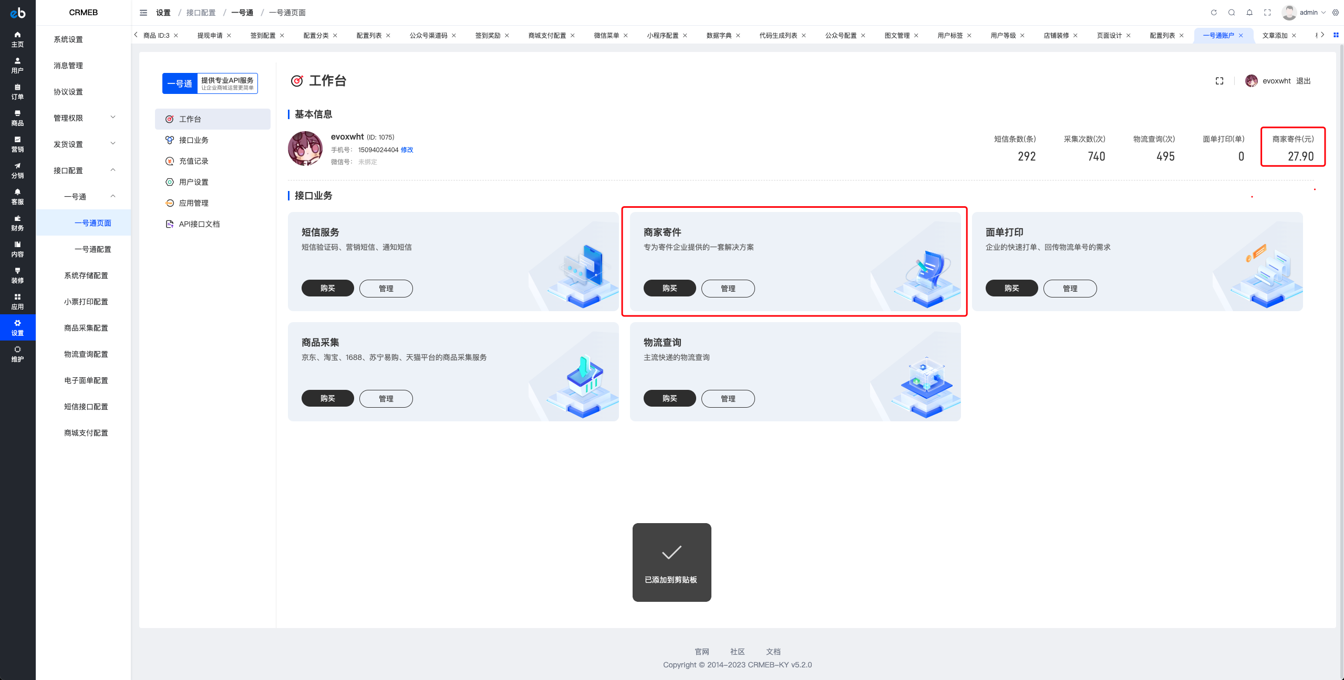Click the evoxwht profile avatar image
Image resolution: width=1344 pixels, height=680 pixels.
(305, 148)
